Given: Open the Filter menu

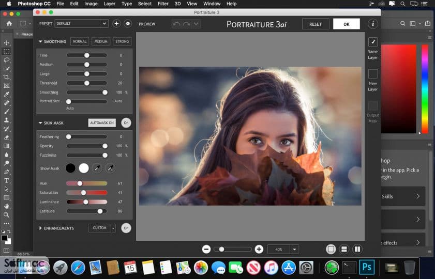Looking at the screenshot, I should coord(163,4).
